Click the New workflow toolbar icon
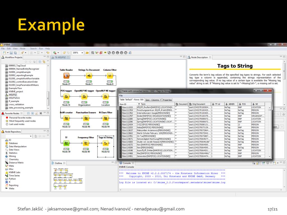287x215 pixels. (x=4, y=53)
